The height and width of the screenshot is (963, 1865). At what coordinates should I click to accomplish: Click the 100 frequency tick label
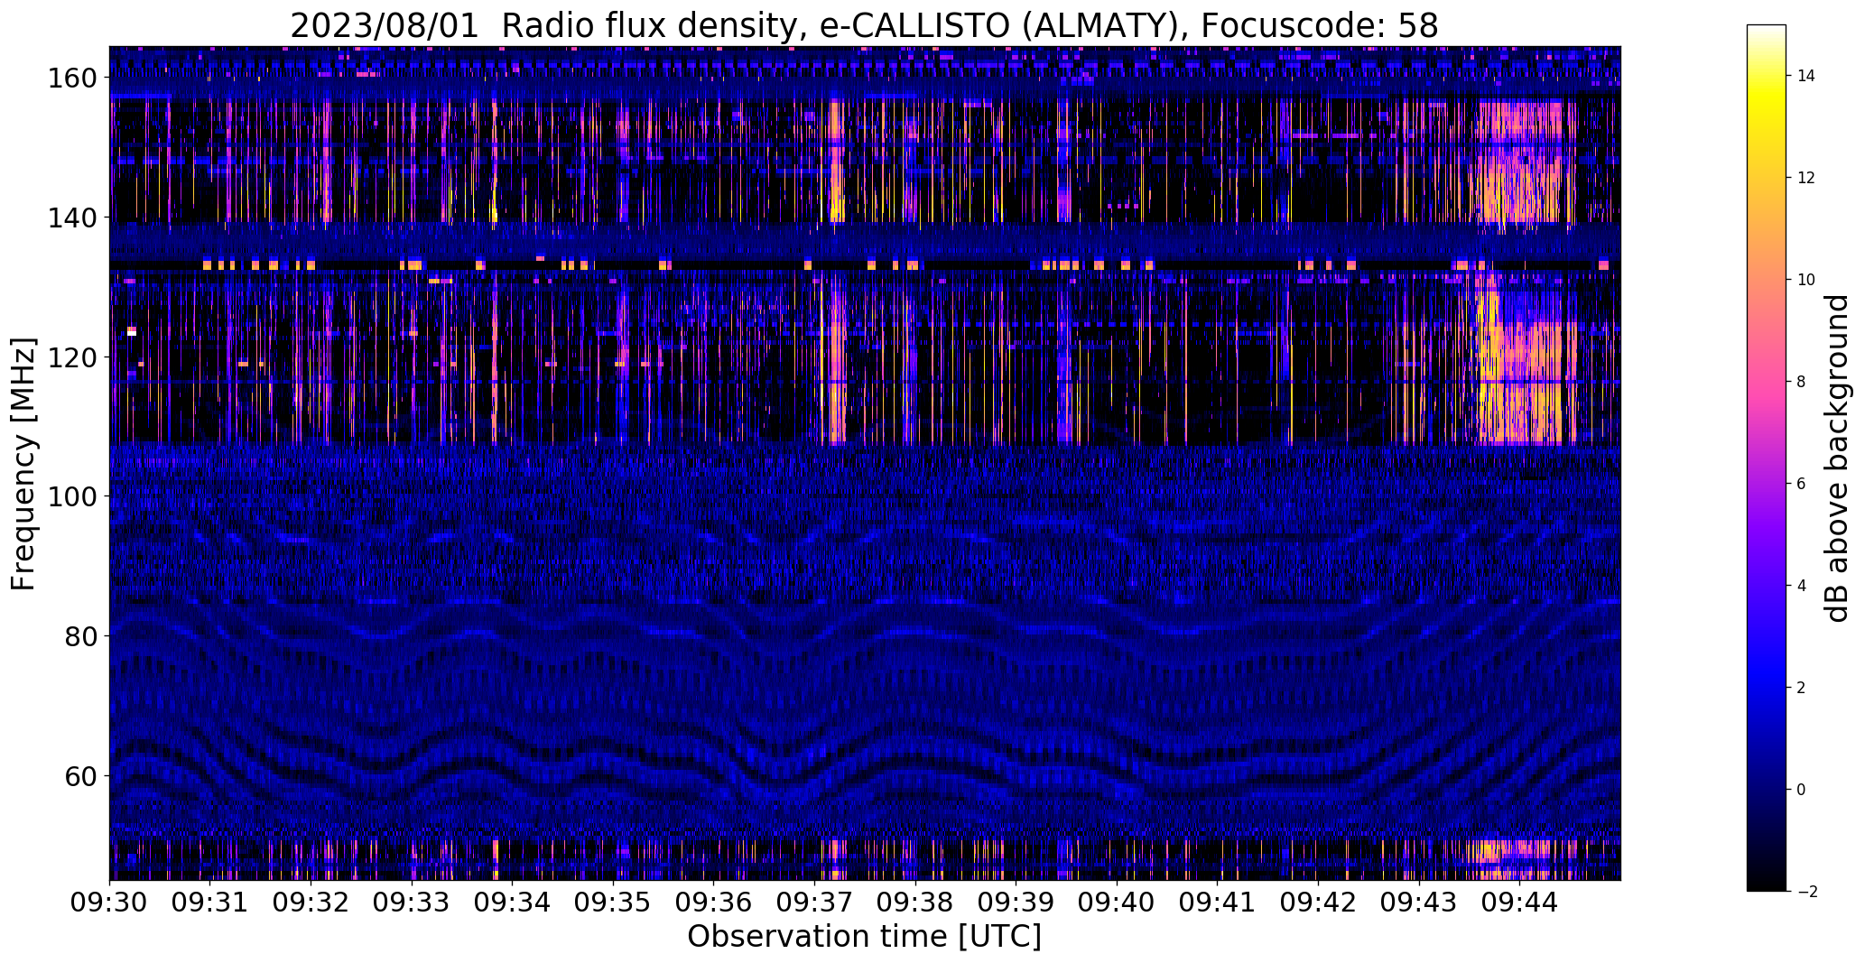click(x=72, y=497)
